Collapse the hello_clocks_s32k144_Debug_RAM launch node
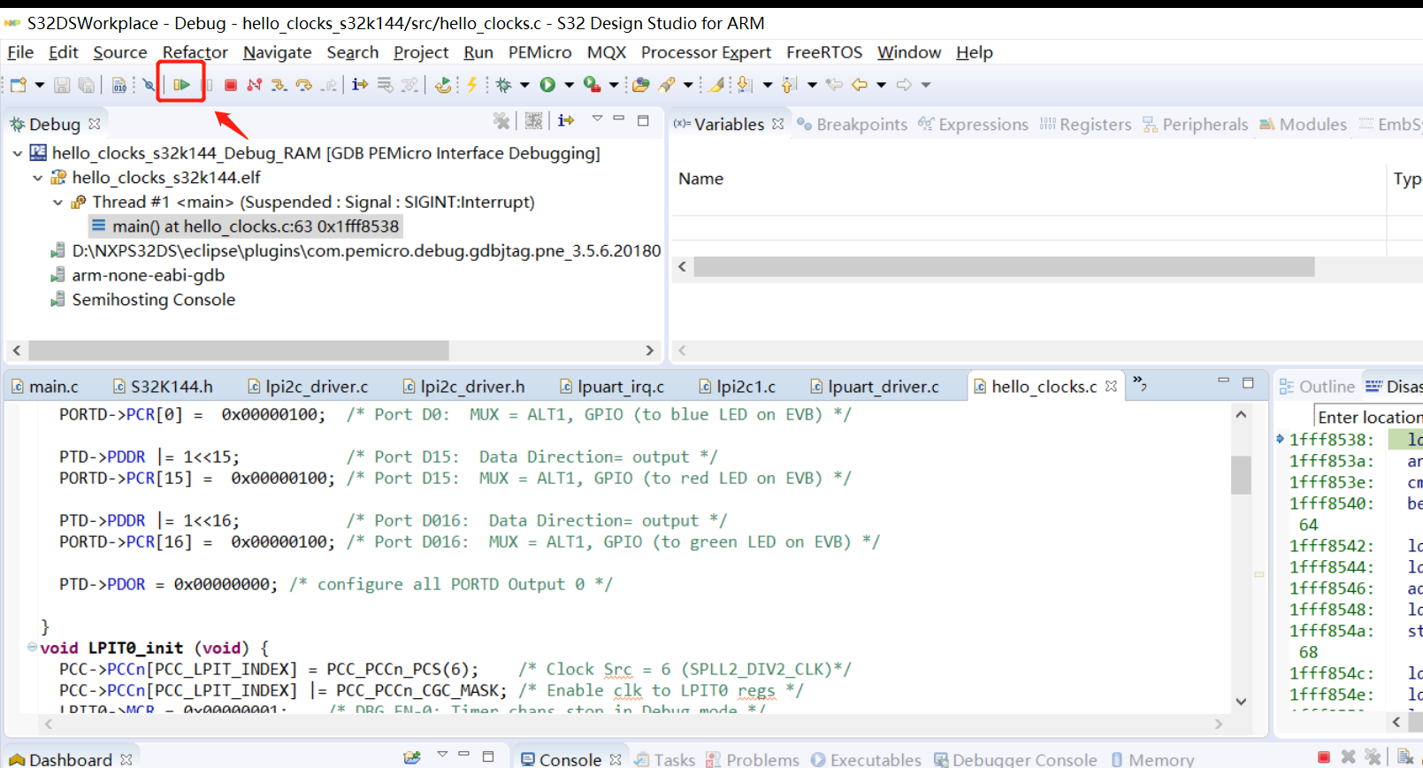1423x768 pixels. pos(18,154)
